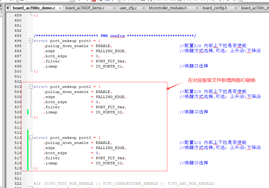269x188 pixels.
Task: Place cursor on identifier port0
Action: (x=85, y=41)
